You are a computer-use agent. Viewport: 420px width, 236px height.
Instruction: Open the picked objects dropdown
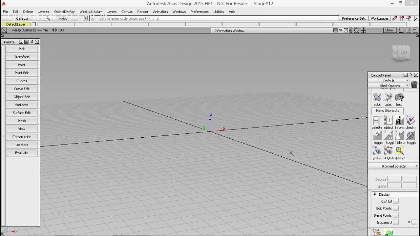(393, 166)
